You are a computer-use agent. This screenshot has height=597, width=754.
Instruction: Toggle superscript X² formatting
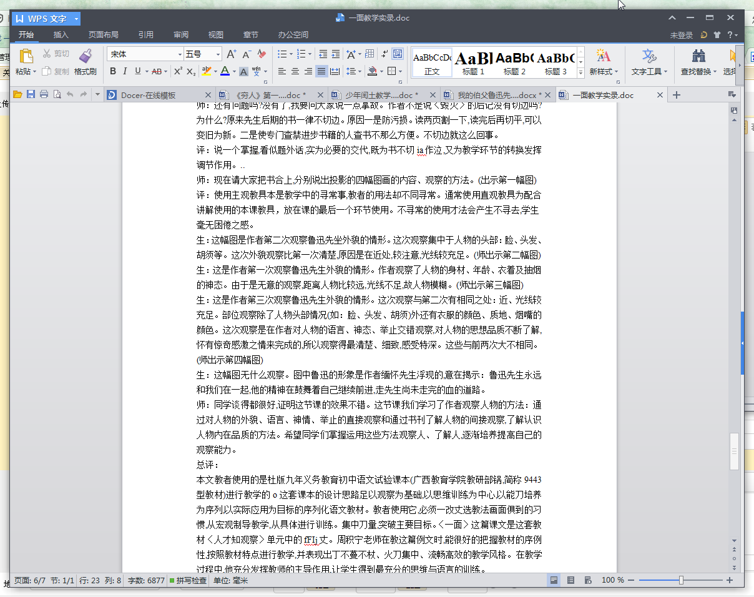(x=178, y=71)
